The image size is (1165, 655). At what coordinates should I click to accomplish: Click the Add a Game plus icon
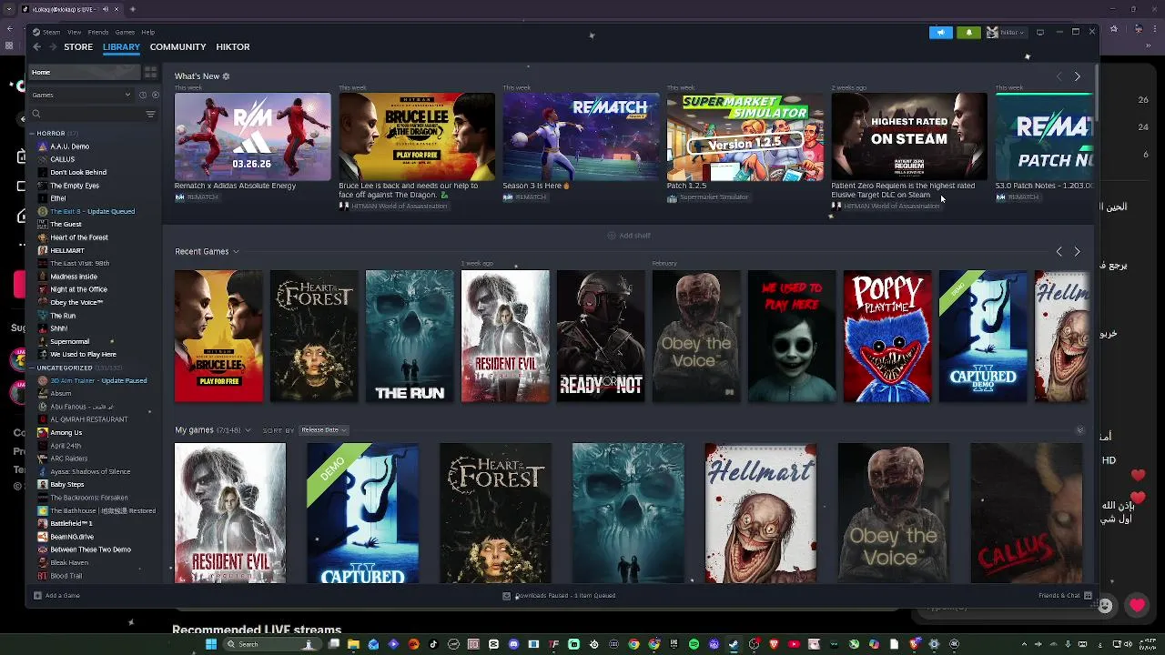(x=37, y=596)
